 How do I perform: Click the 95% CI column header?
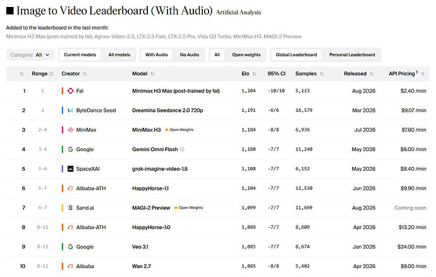[276, 74]
